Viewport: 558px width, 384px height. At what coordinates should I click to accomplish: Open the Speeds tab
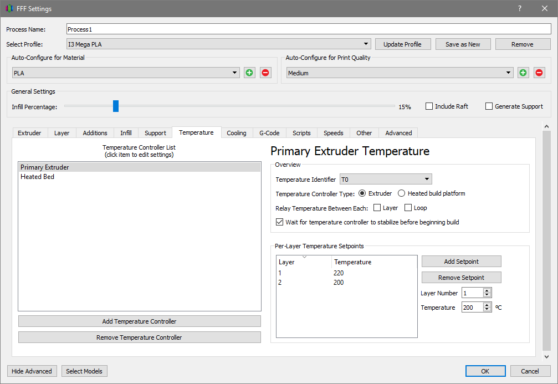pos(334,133)
